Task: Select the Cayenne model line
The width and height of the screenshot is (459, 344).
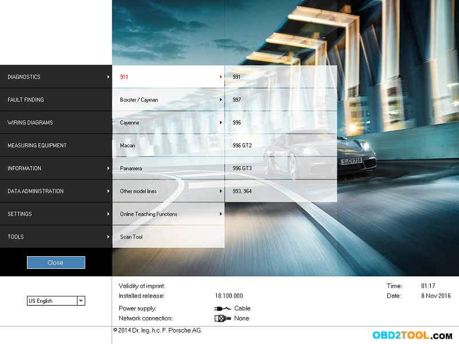Action: click(x=168, y=122)
